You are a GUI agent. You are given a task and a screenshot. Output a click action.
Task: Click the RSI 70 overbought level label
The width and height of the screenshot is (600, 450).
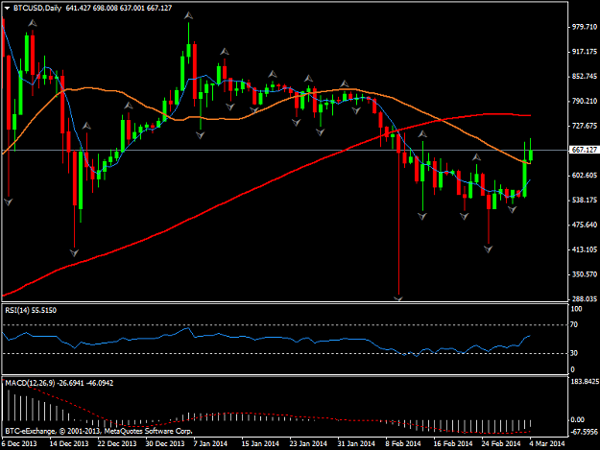pos(573,325)
